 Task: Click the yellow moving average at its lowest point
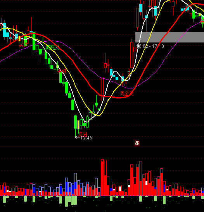[99, 115]
